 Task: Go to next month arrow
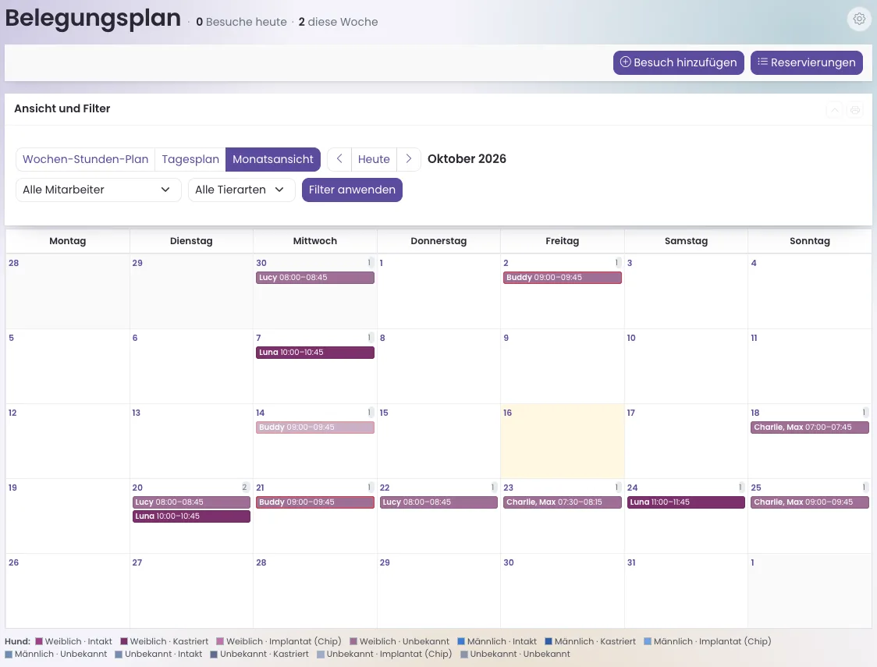tap(409, 159)
